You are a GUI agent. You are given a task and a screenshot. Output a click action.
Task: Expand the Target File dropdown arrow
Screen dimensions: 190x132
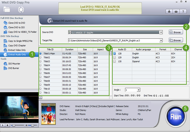(161, 40)
